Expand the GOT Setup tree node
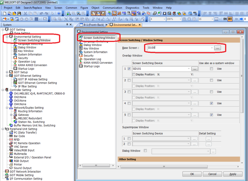The image size is (248, 181). coord(7,72)
